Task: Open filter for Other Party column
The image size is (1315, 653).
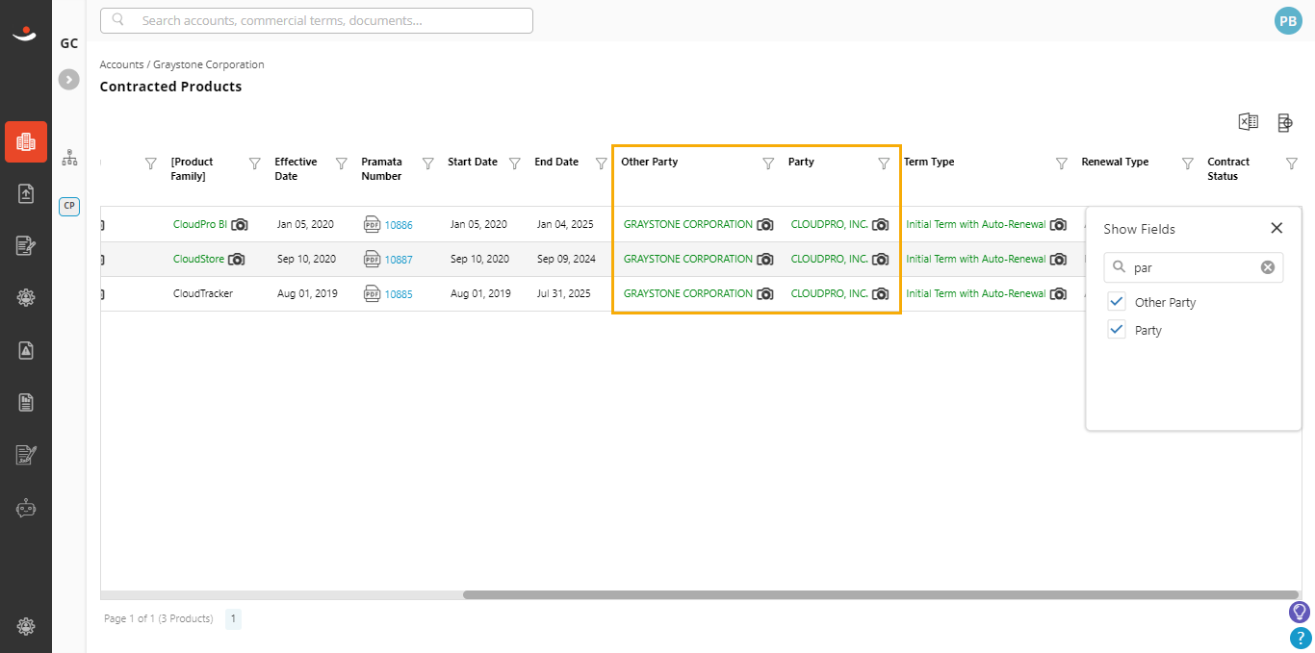Action: (x=768, y=163)
